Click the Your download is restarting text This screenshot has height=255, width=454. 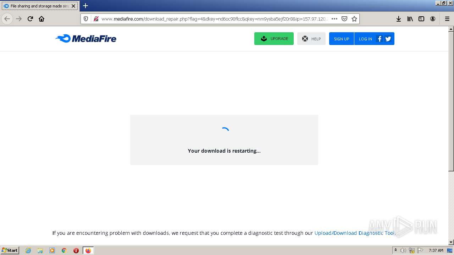[224, 151]
